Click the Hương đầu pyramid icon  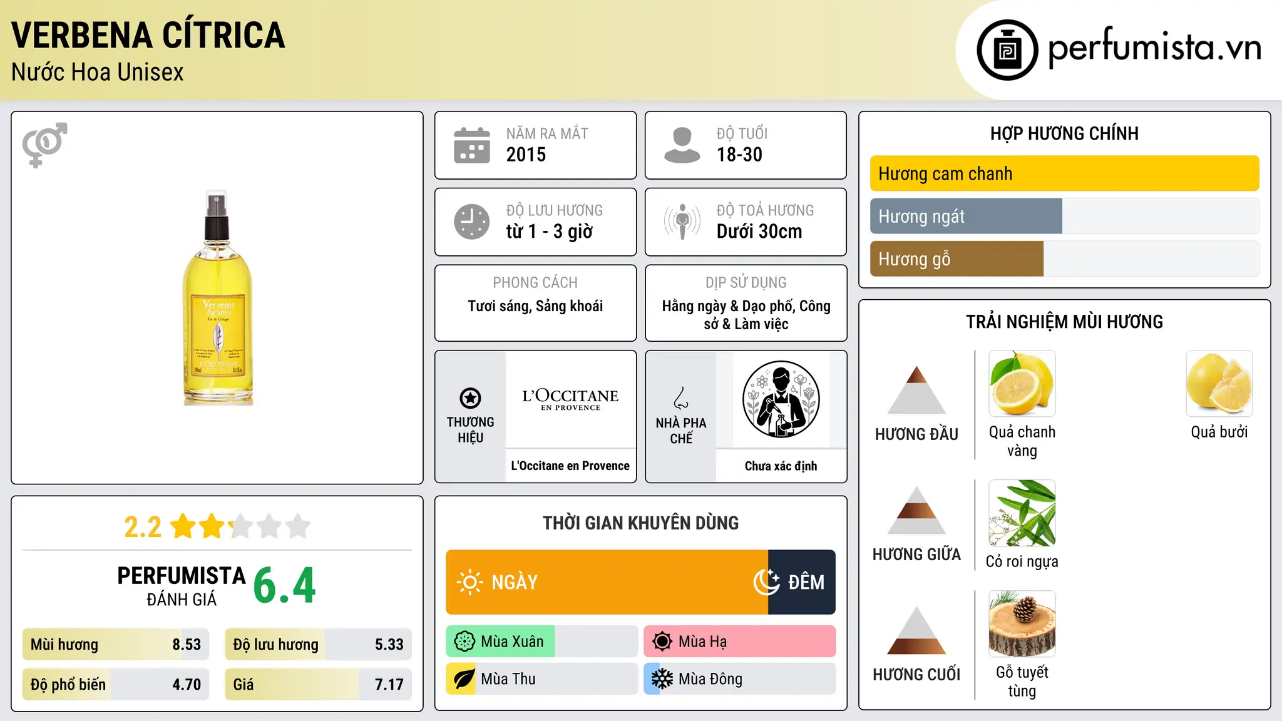916,390
